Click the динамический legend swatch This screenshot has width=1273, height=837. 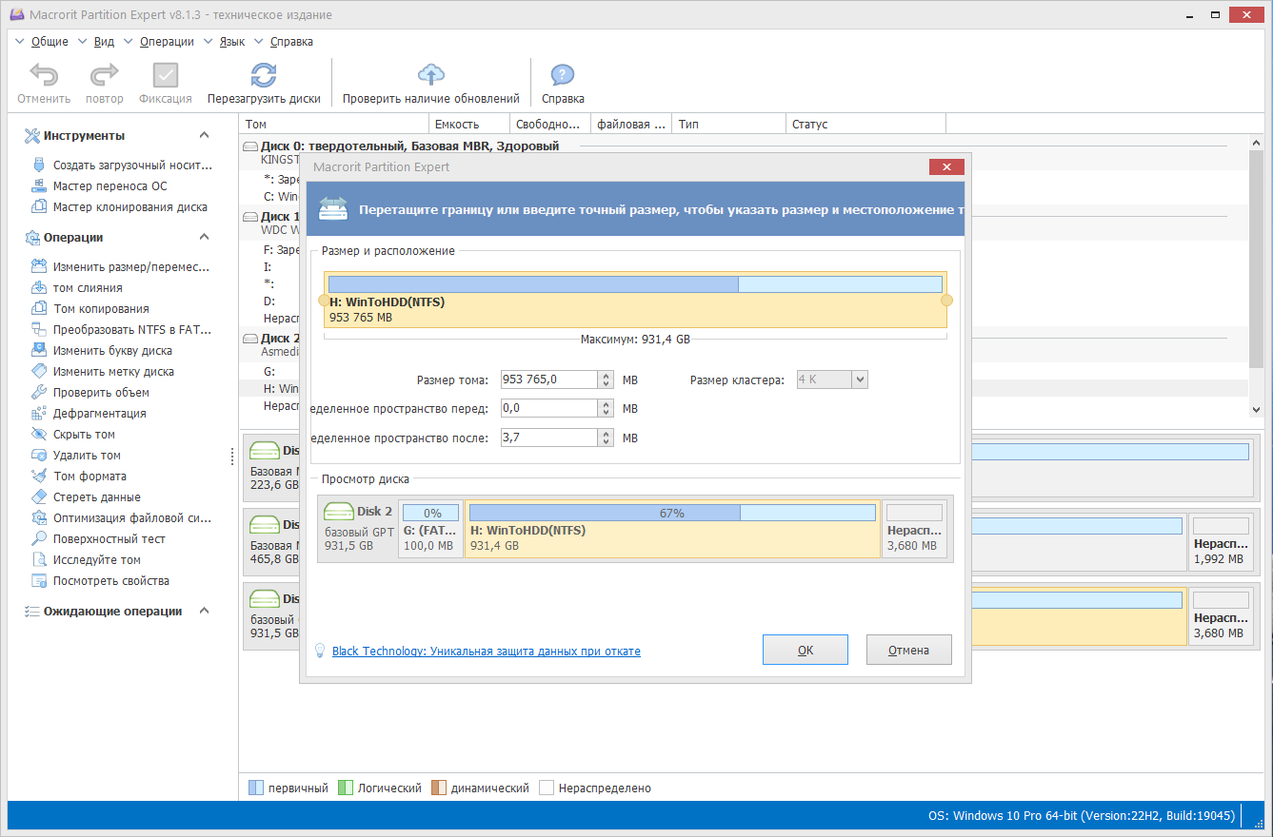(439, 788)
